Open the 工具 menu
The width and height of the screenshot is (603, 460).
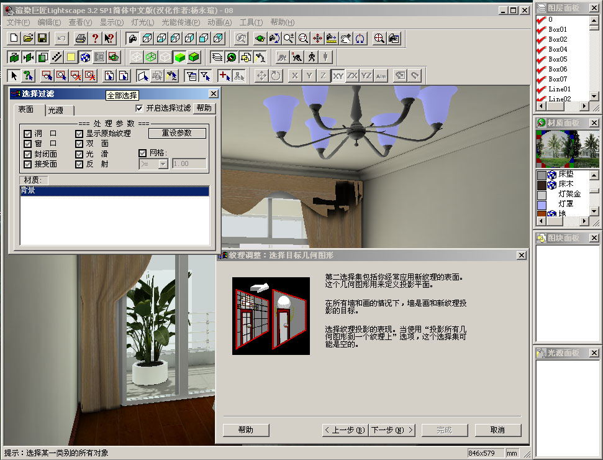click(251, 22)
